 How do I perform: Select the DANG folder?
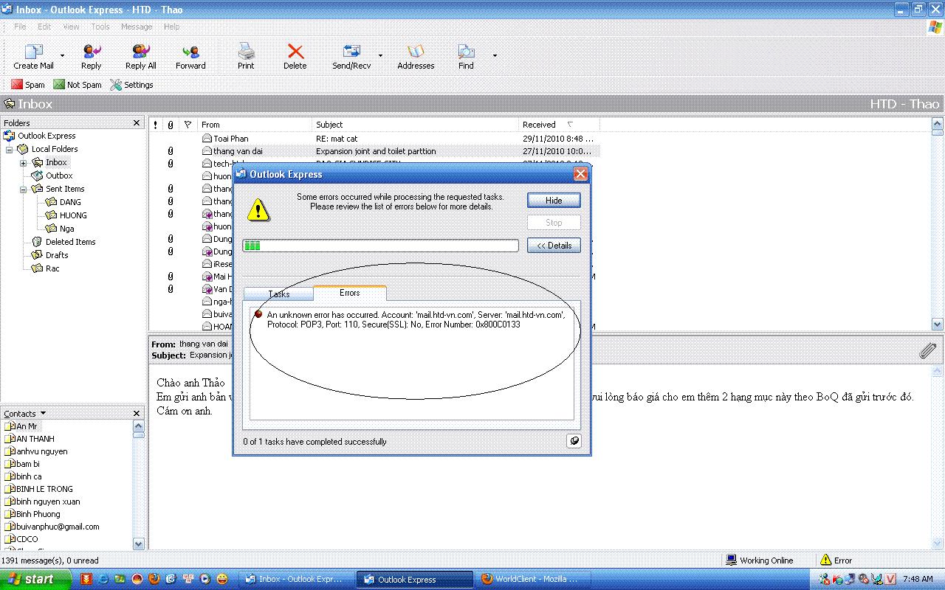point(70,202)
